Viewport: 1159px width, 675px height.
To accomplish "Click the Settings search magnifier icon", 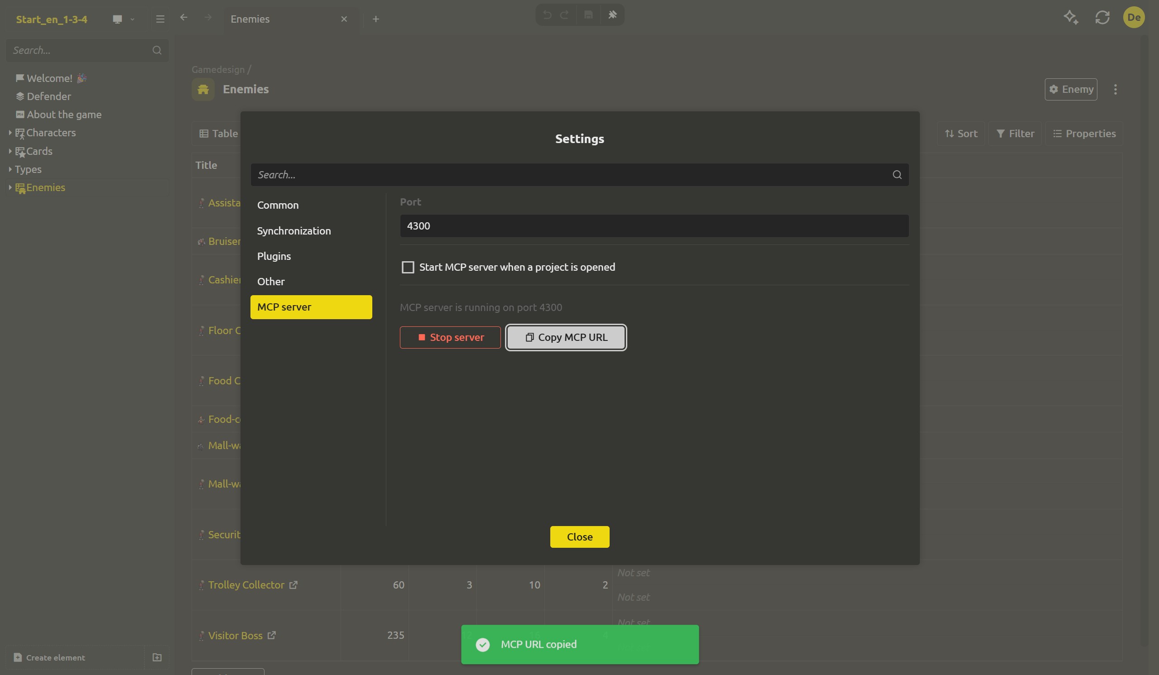I will 897,175.
